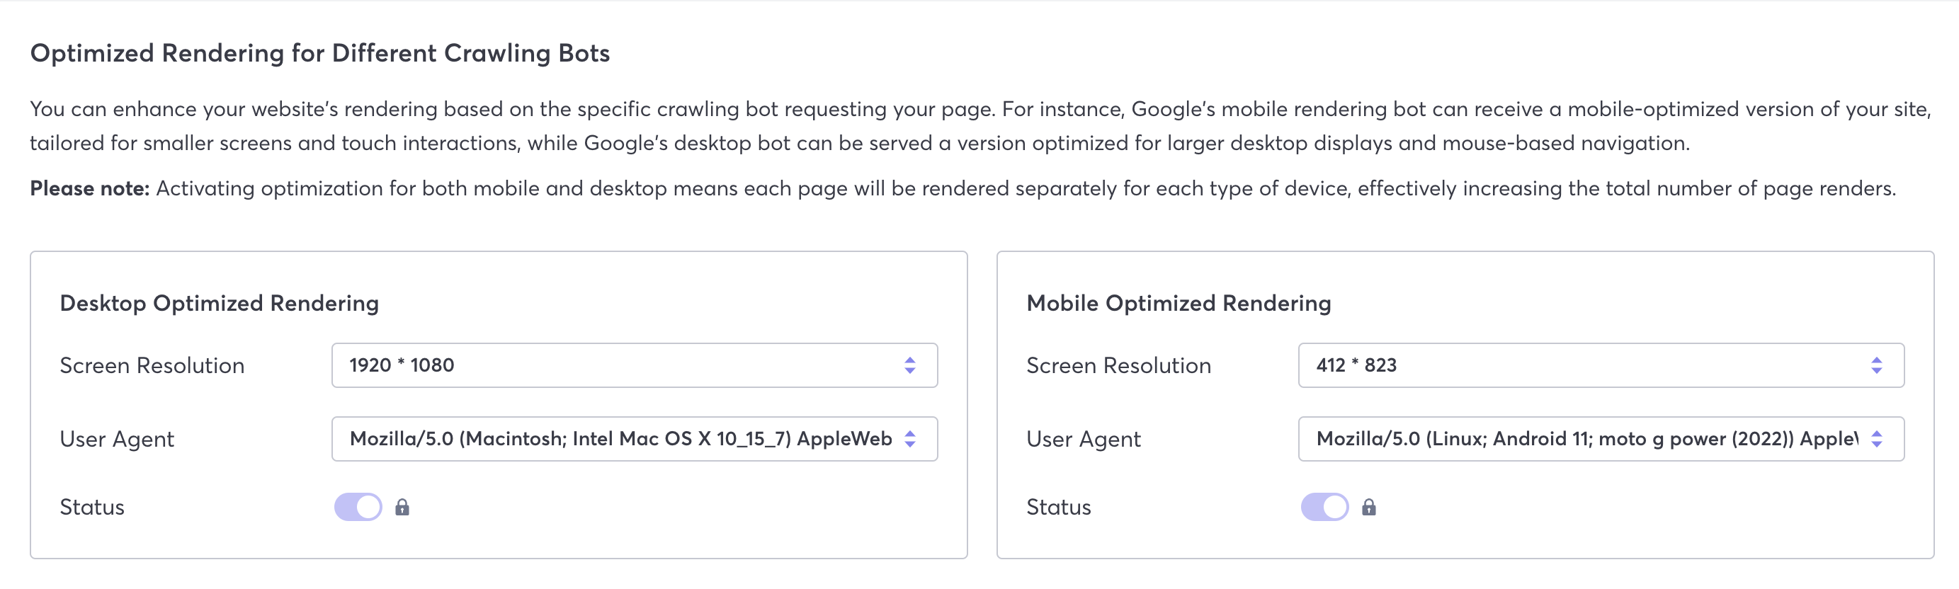
Task: Click the arrows icon on the Android User Agent field
Action: point(1876,438)
